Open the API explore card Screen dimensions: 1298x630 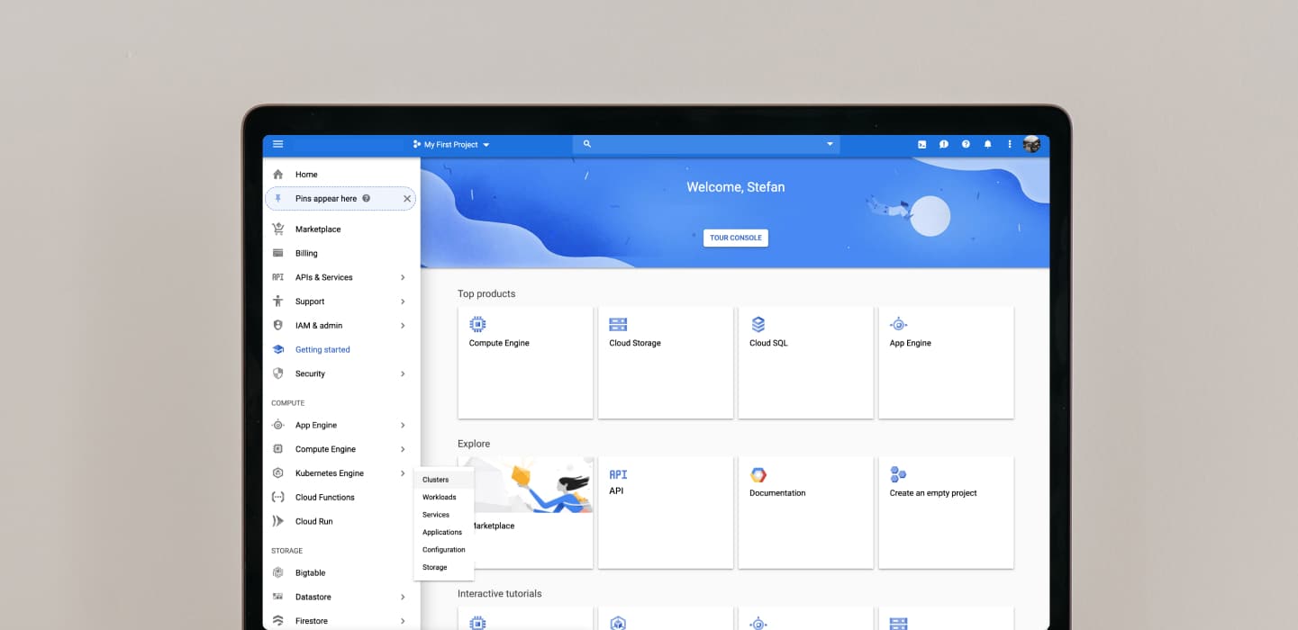pos(666,512)
